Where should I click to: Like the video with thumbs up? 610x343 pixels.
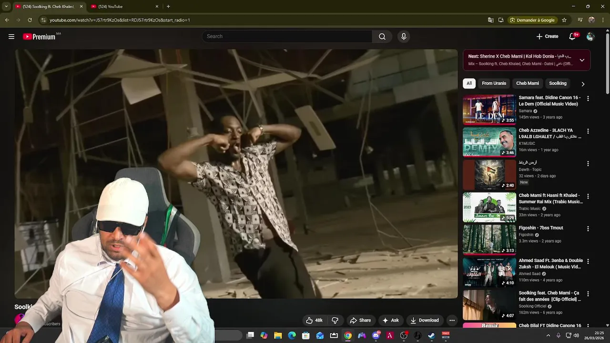315,320
